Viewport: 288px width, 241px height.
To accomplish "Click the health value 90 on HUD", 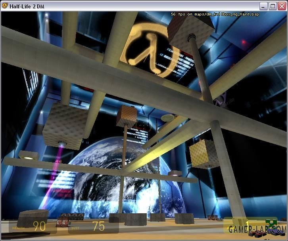I will click(39, 226).
